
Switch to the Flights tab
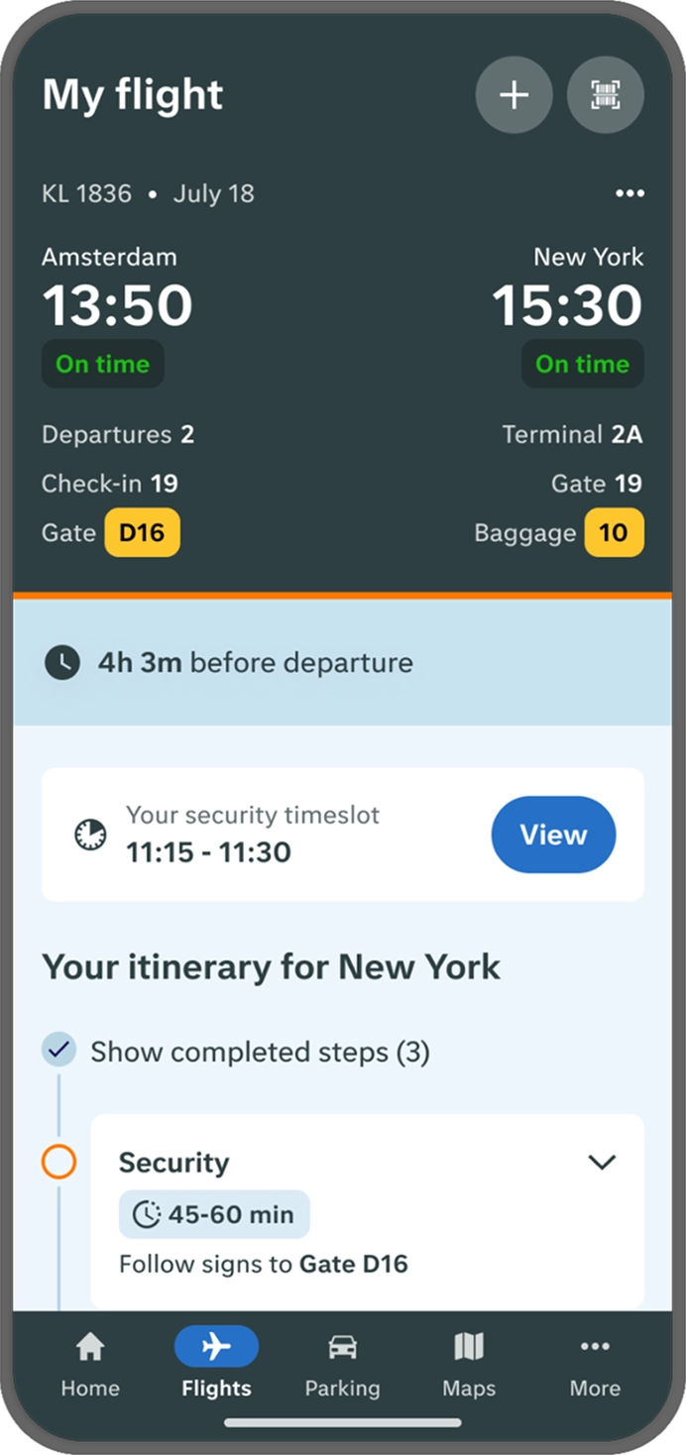(x=216, y=1362)
